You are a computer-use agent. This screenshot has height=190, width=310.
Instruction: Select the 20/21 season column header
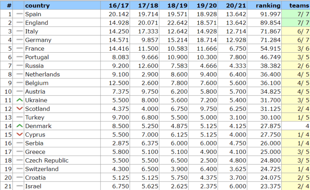pyautogui.click(x=236, y=6)
